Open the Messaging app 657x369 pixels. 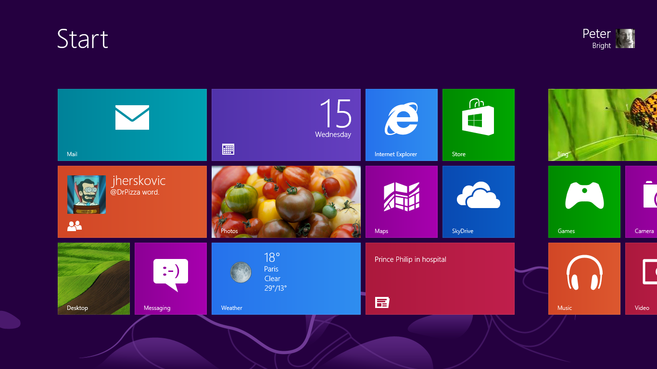click(x=171, y=279)
